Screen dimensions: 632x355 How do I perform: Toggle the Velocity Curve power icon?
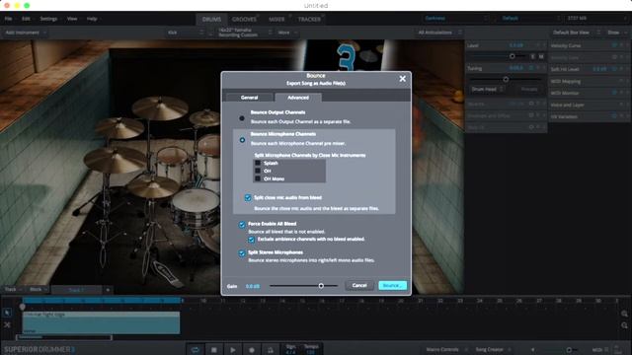coord(614,45)
